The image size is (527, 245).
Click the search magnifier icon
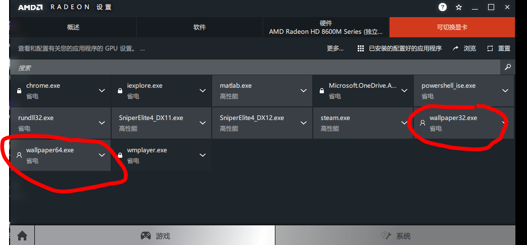pos(508,67)
